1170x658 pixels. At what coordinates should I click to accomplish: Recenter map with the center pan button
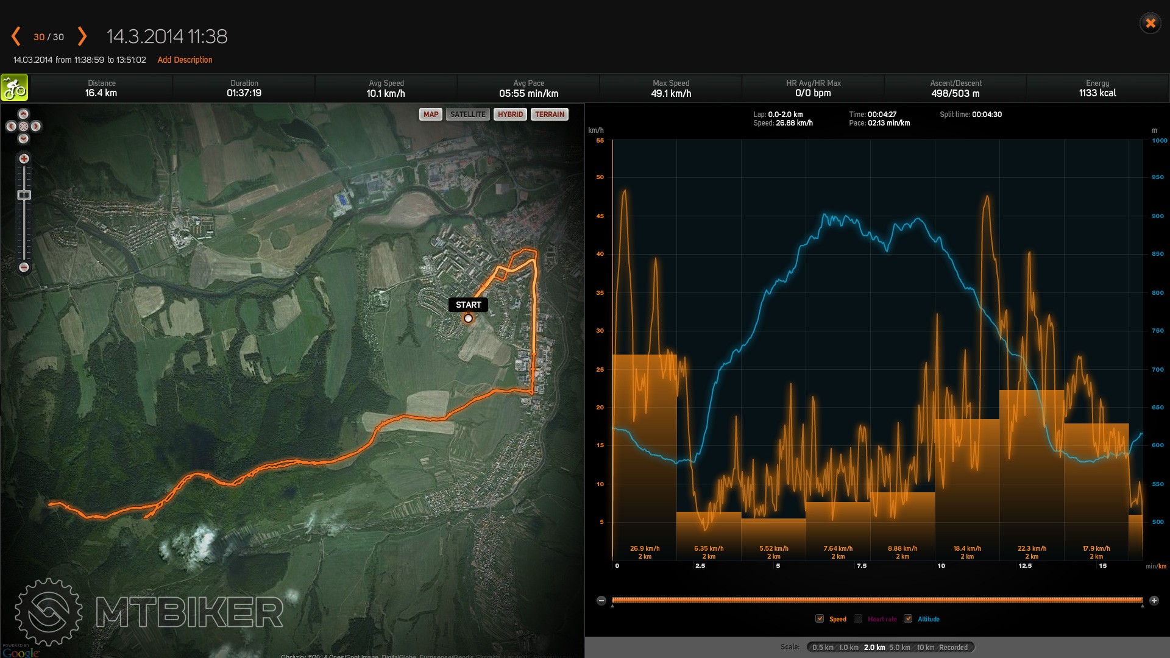click(23, 126)
